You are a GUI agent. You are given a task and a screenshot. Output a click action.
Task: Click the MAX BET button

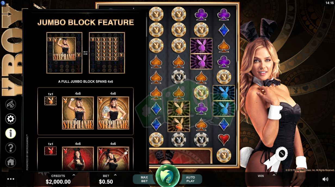coord(144,179)
